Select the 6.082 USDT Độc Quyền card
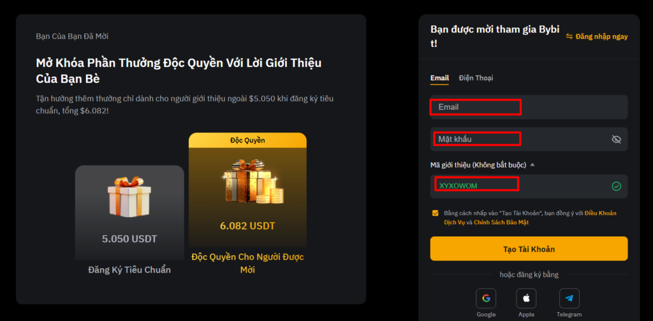 (x=247, y=204)
